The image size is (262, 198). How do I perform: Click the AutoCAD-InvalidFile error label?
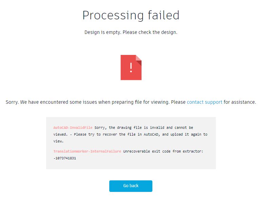pyautogui.click(x=73, y=128)
